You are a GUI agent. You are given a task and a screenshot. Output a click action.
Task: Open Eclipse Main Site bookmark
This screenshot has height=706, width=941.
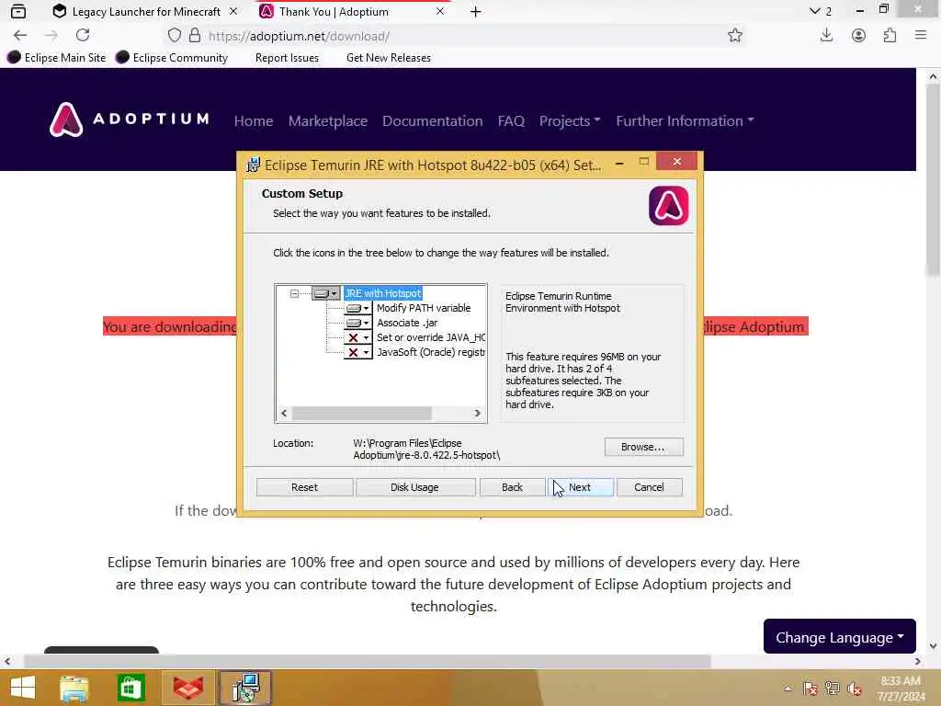tap(56, 58)
